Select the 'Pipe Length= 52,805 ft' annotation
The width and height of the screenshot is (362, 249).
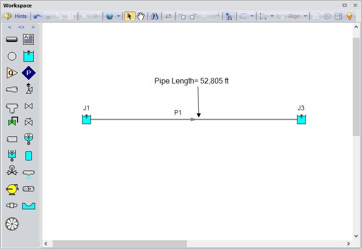191,81
